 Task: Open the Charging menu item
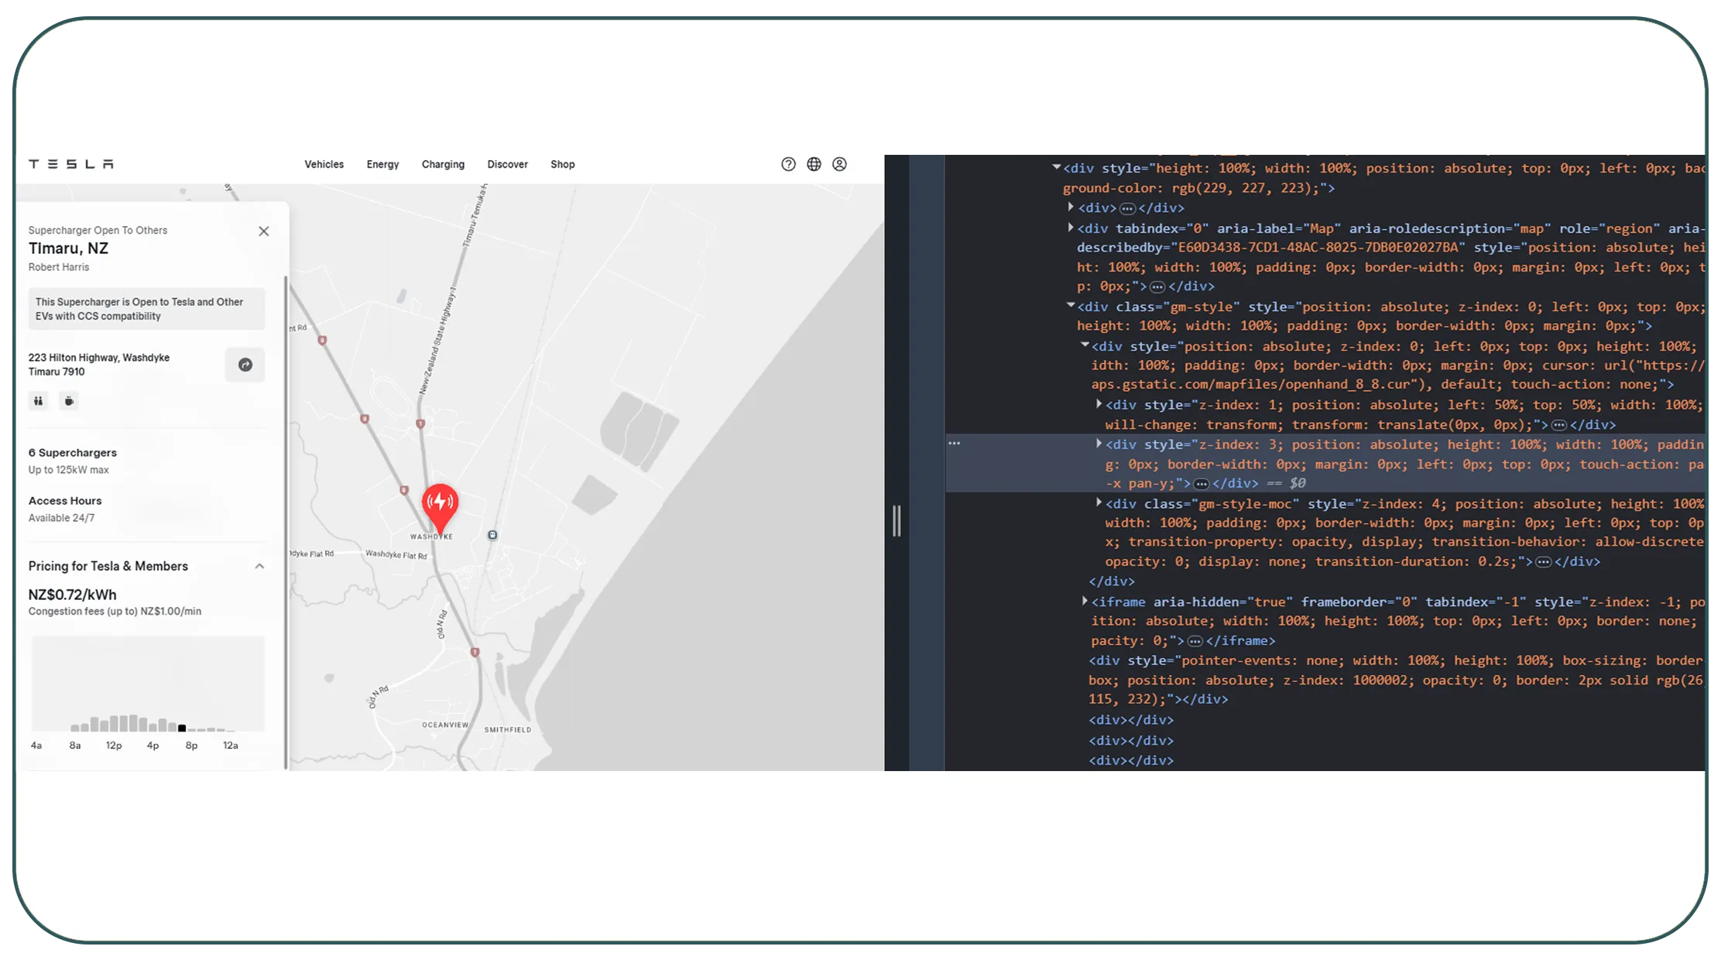442,163
